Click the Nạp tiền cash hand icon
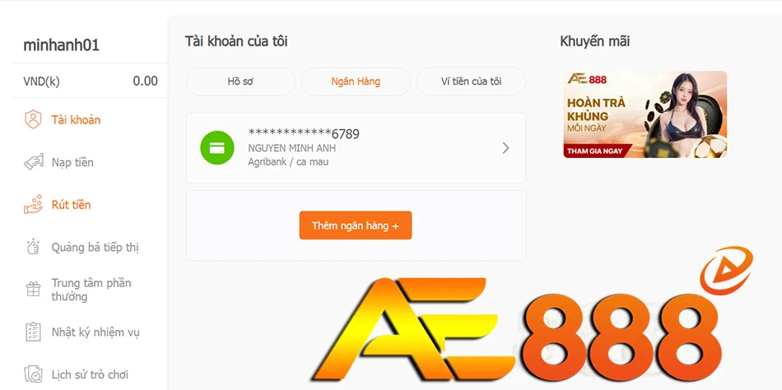 coord(34,162)
